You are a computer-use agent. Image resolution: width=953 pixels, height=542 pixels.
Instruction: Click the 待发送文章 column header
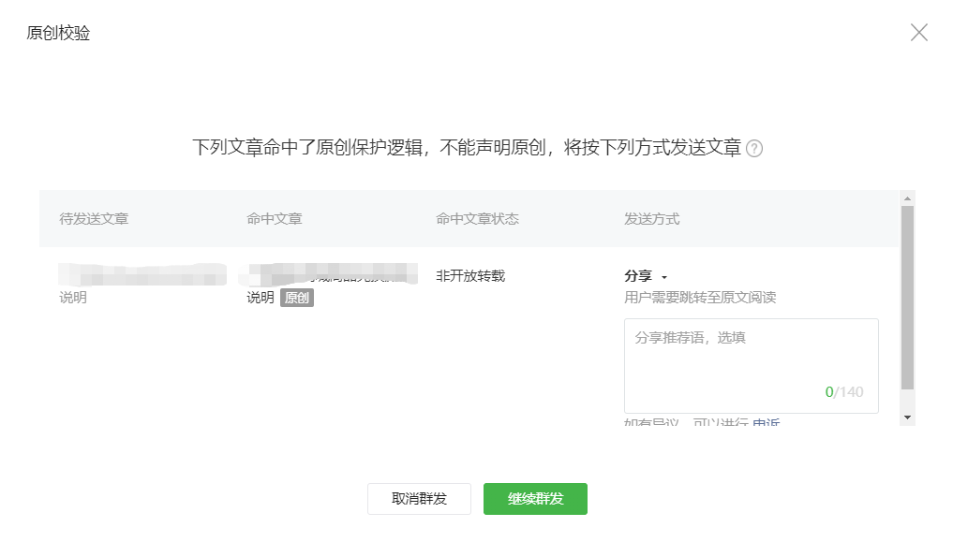tap(94, 219)
